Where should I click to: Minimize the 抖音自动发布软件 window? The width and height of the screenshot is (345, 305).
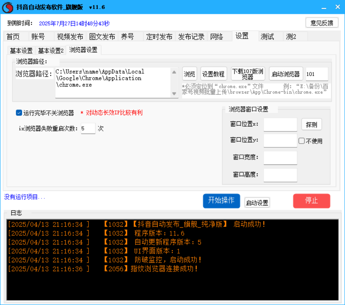pyautogui.click(x=324, y=7)
